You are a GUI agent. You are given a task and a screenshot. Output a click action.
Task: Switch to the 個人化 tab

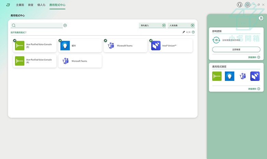pos(41,5)
